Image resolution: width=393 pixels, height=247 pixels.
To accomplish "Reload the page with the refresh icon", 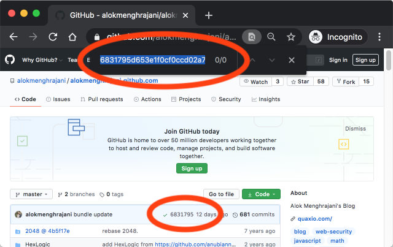I will click(53, 37).
